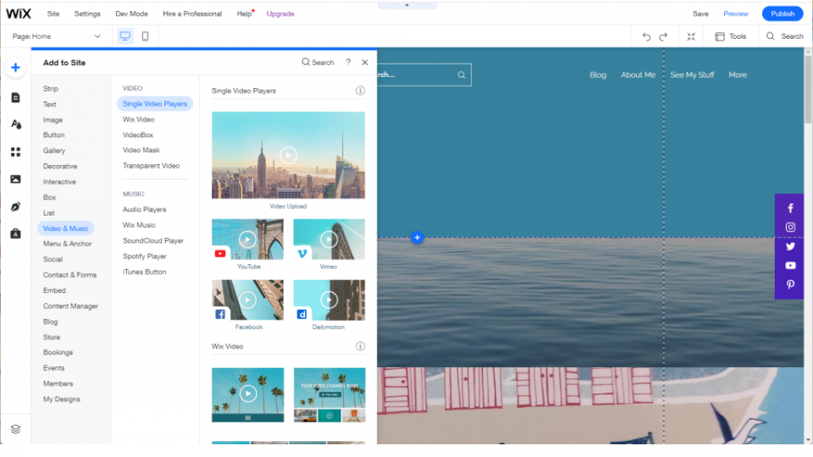Screen dimensions: 813x457
Task: Click the Instagram icon in social bar
Action: tap(790, 227)
